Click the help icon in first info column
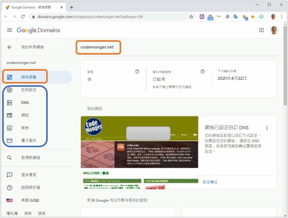This screenshot has width=288, height=218. pyautogui.click(x=137, y=72)
